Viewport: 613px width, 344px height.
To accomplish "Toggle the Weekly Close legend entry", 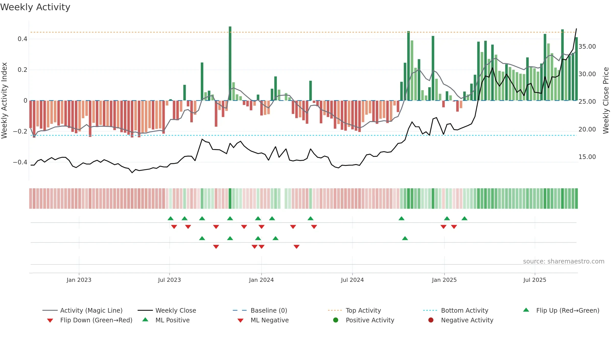I will 167,310.
